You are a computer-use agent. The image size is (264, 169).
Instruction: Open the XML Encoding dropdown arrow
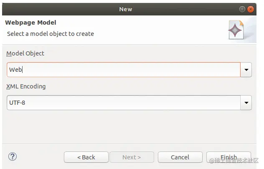[x=246, y=102]
